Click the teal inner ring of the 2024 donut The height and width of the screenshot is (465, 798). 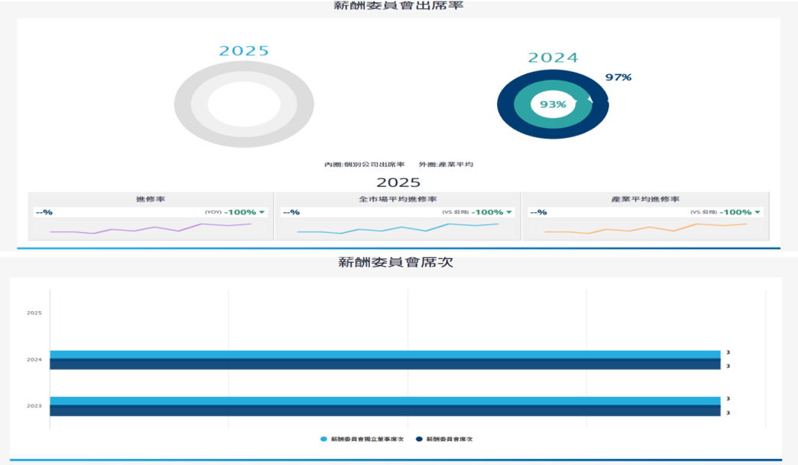[522, 104]
